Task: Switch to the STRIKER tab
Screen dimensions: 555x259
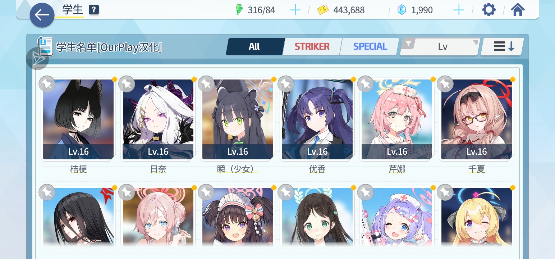Action: tap(312, 47)
